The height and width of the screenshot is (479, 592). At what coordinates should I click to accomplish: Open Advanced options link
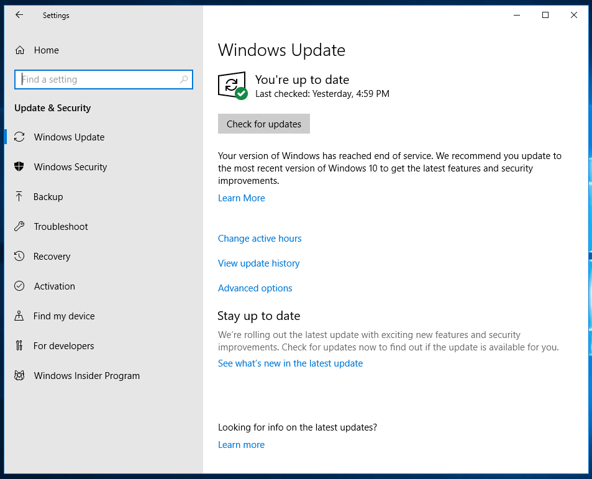(x=255, y=288)
